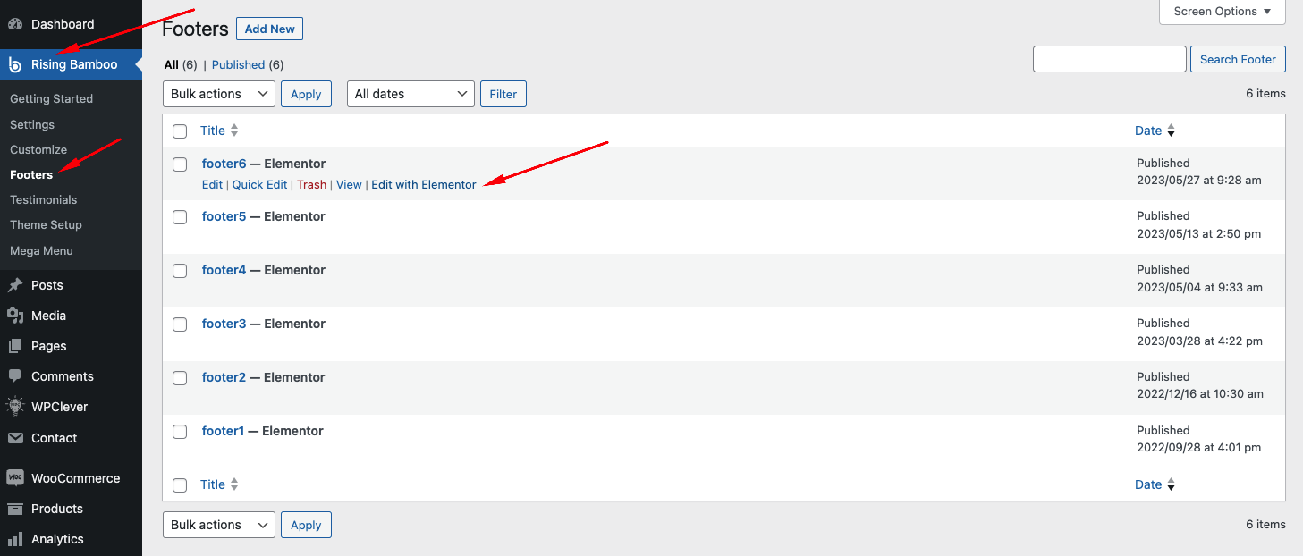Click the Dashboard gauge icon
This screenshot has width=1303, height=556.
15,24
